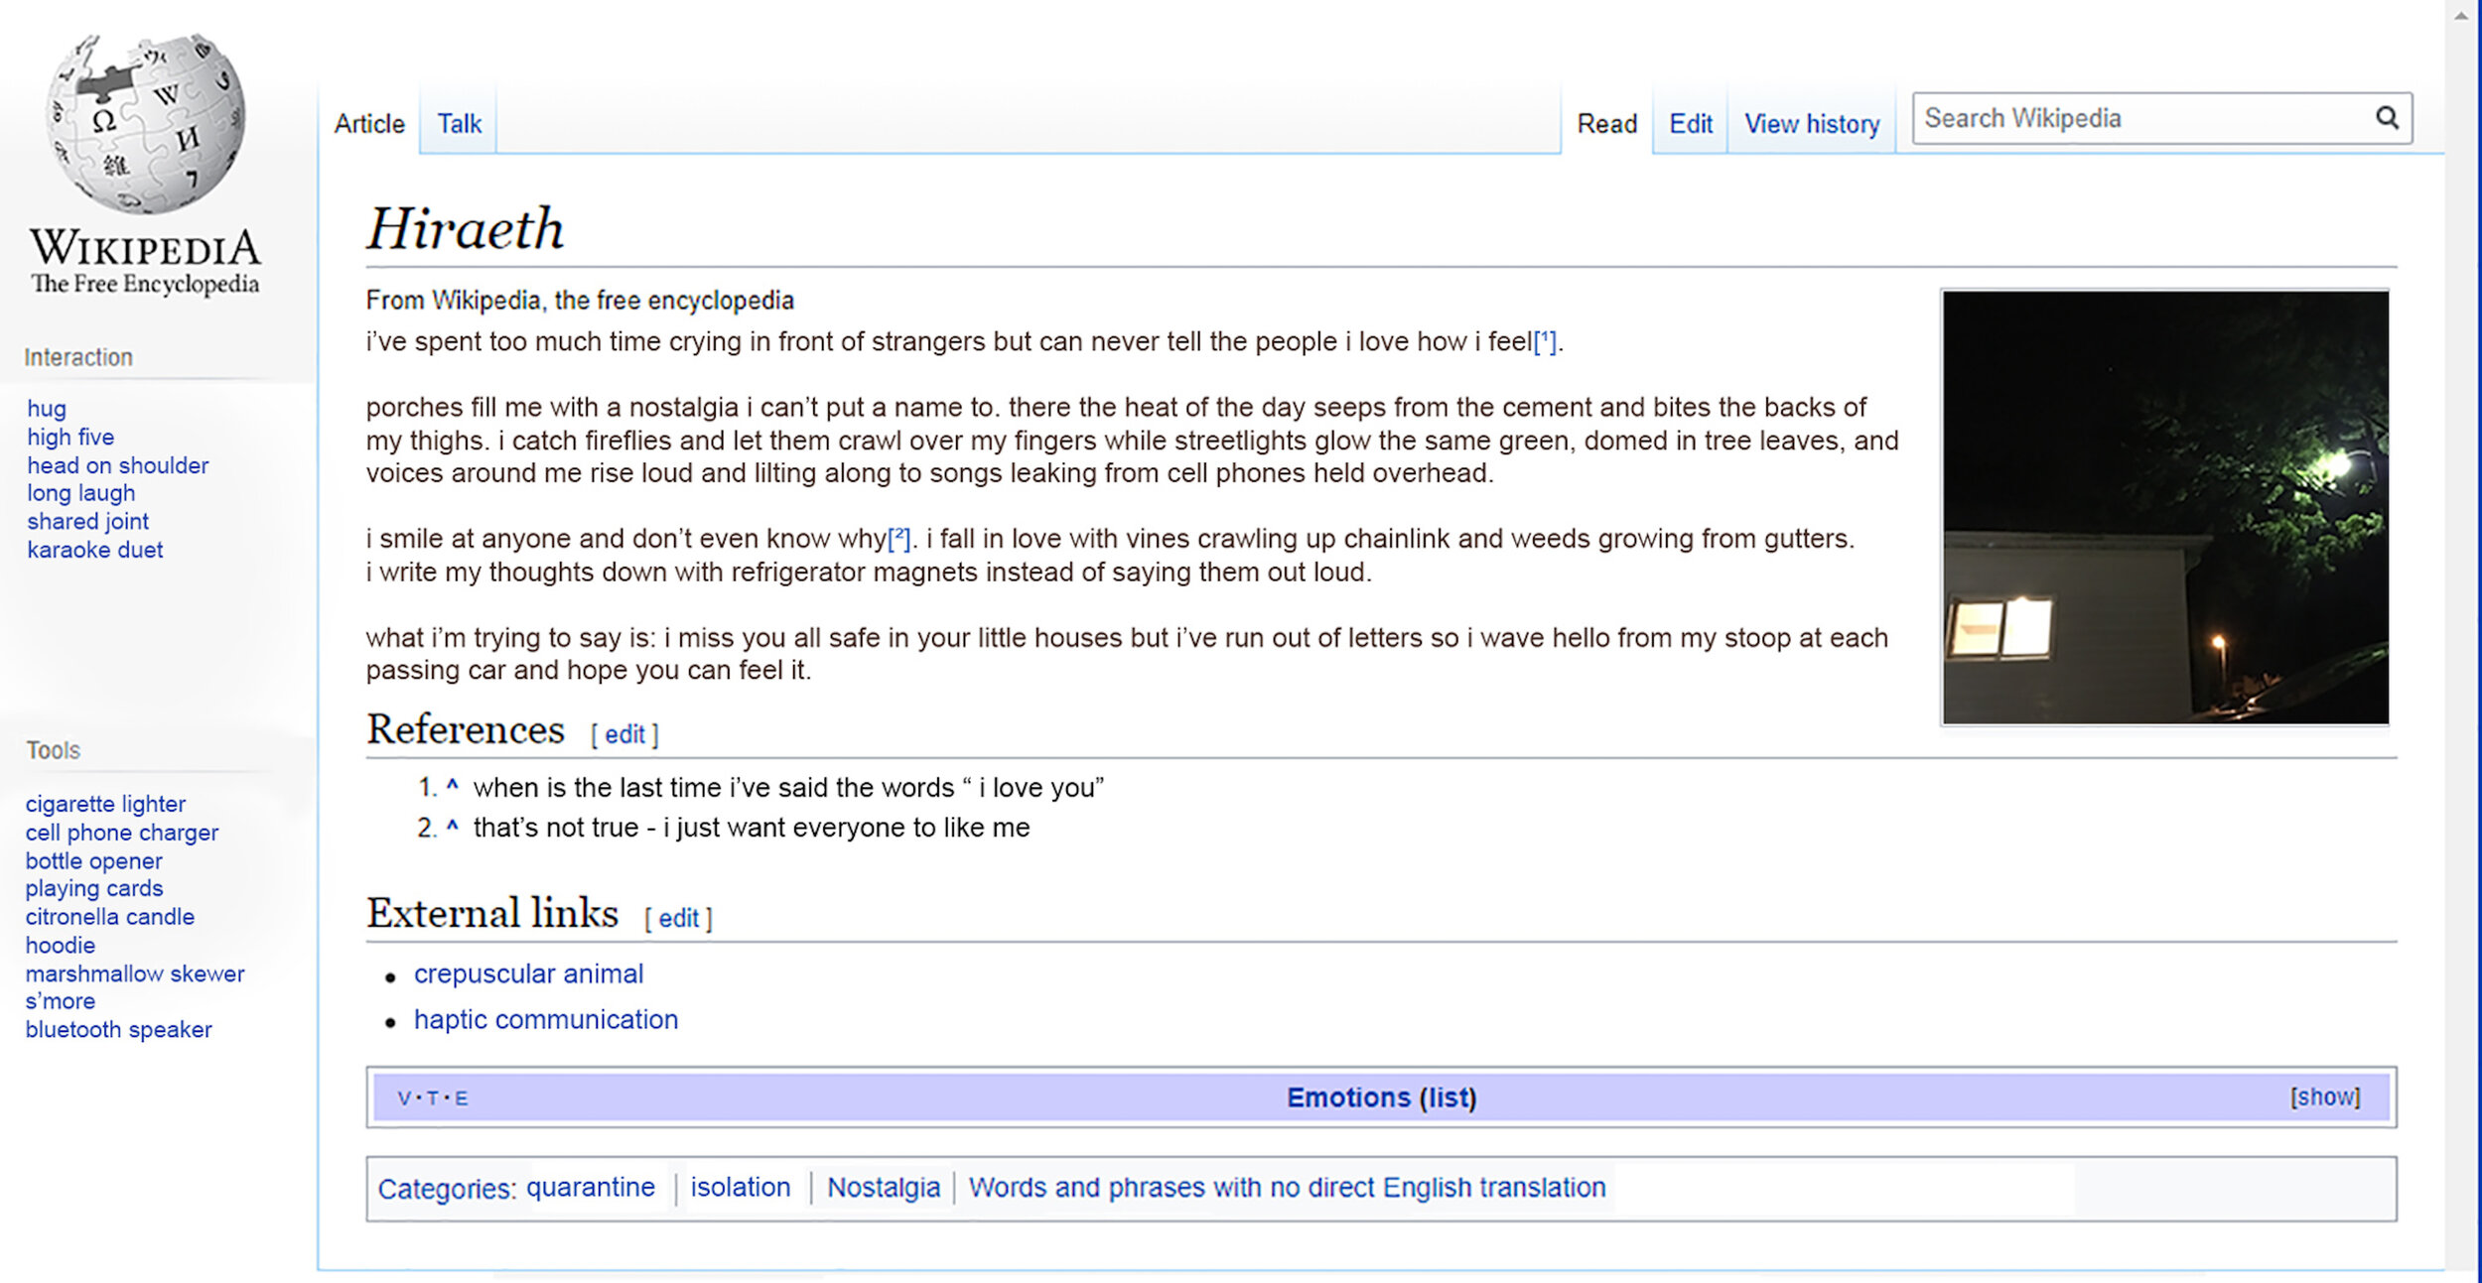Screen dimensions: 2482x1283
Task: Click paragraph starting 'porches fill me'
Action: pos(1132,440)
